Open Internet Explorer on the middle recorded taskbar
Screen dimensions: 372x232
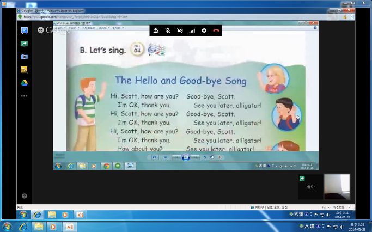pyautogui.click(x=37, y=215)
